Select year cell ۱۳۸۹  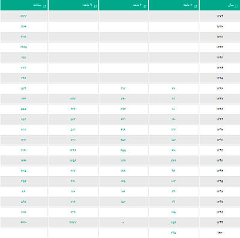coord(220,119)
